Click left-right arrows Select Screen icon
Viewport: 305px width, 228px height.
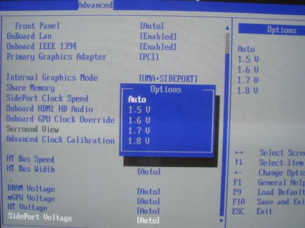click(239, 153)
